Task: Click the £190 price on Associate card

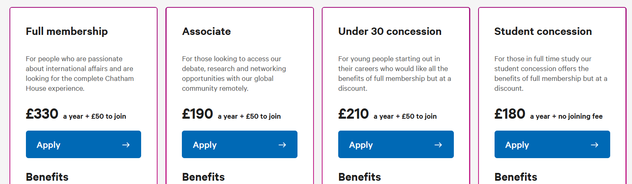Action: click(x=197, y=114)
